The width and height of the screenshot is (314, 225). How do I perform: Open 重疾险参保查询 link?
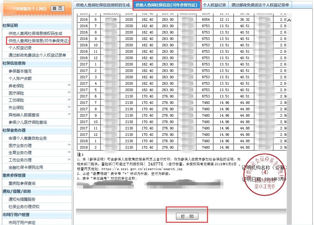point(22,183)
